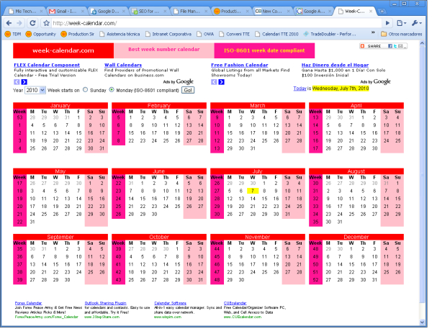Open FLEX Calendar Component link
The height and width of the screenshot is (329, 432).
point(47,66)
